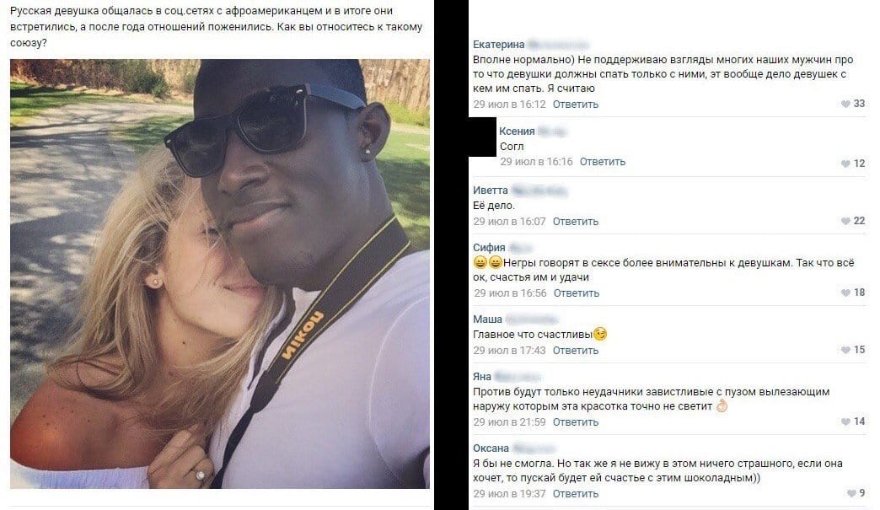Open the 29 июл в 16:56 timestamp
Image resolution: width=880 pixels, height=510 pixels.
[x=510, y=293]
